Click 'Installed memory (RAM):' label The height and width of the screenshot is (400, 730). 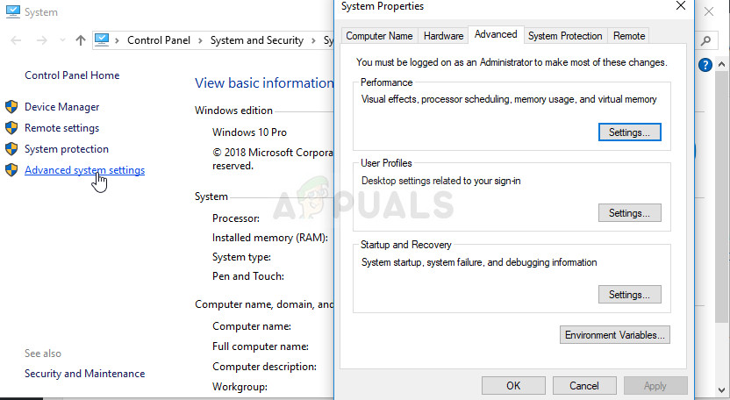pyautogui.click(x=270, y=238)
